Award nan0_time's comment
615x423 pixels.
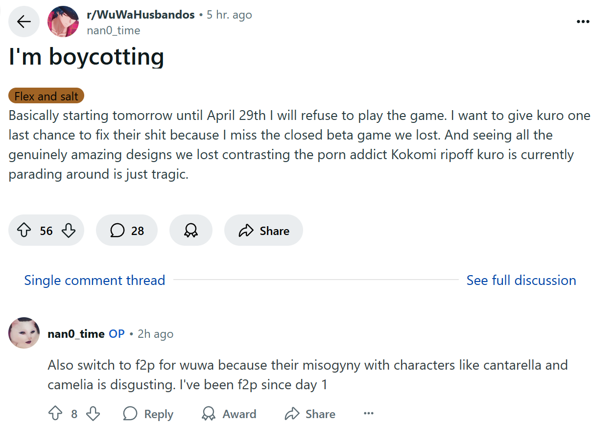pos(229,414)
